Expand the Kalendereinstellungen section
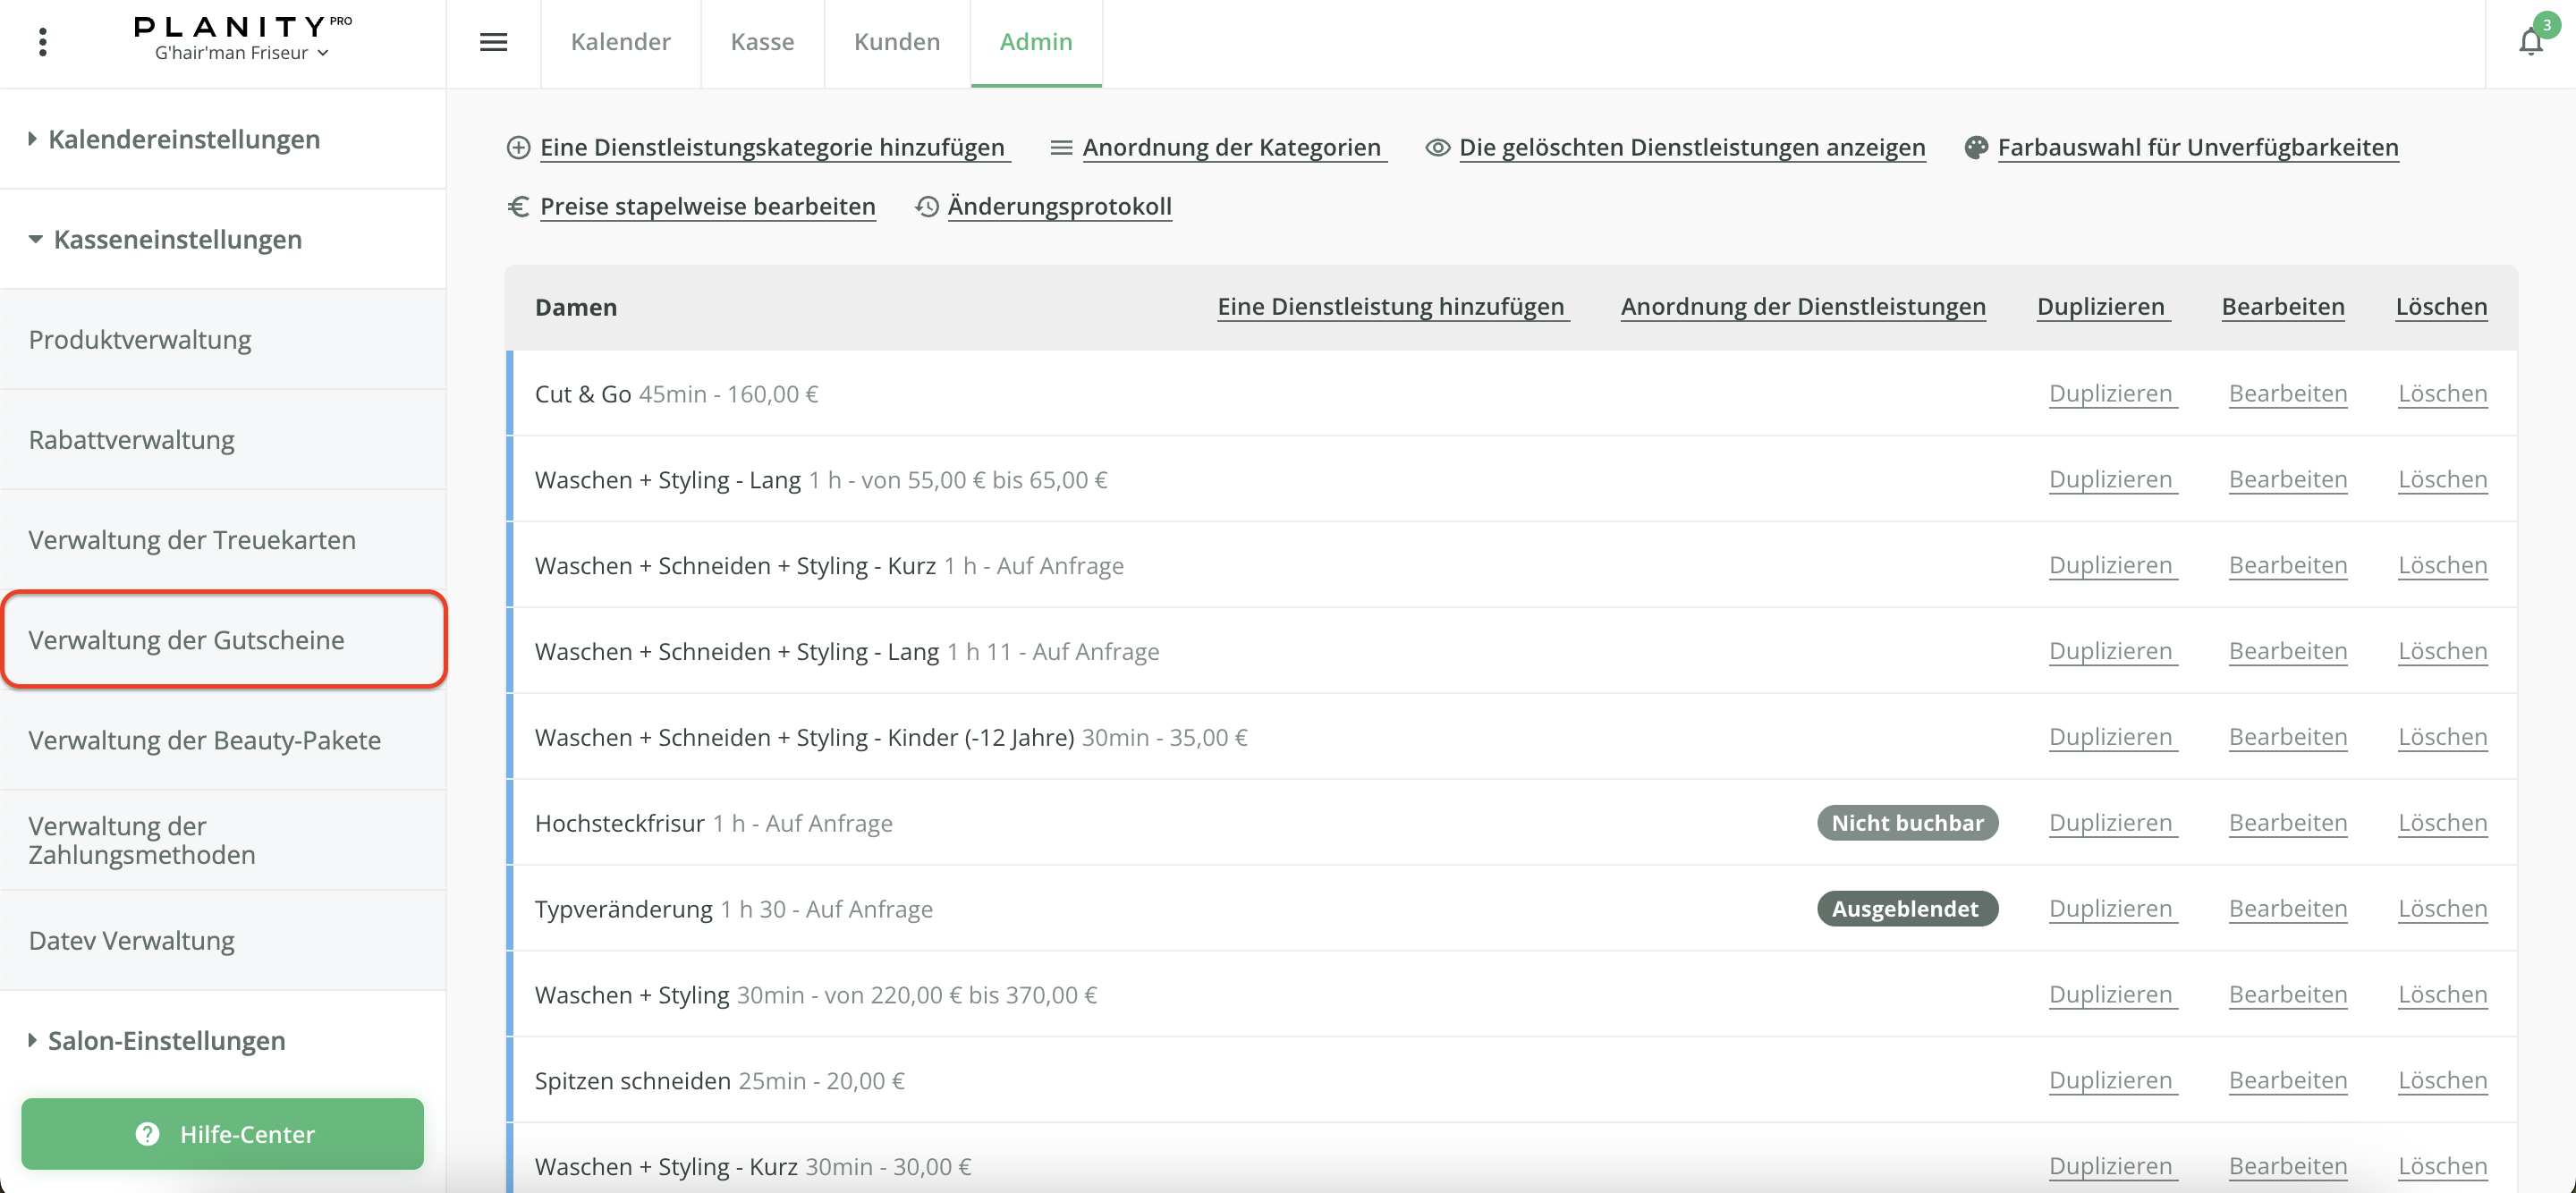The height and width of the screenshot is (1193, 2576). point(184,139)
